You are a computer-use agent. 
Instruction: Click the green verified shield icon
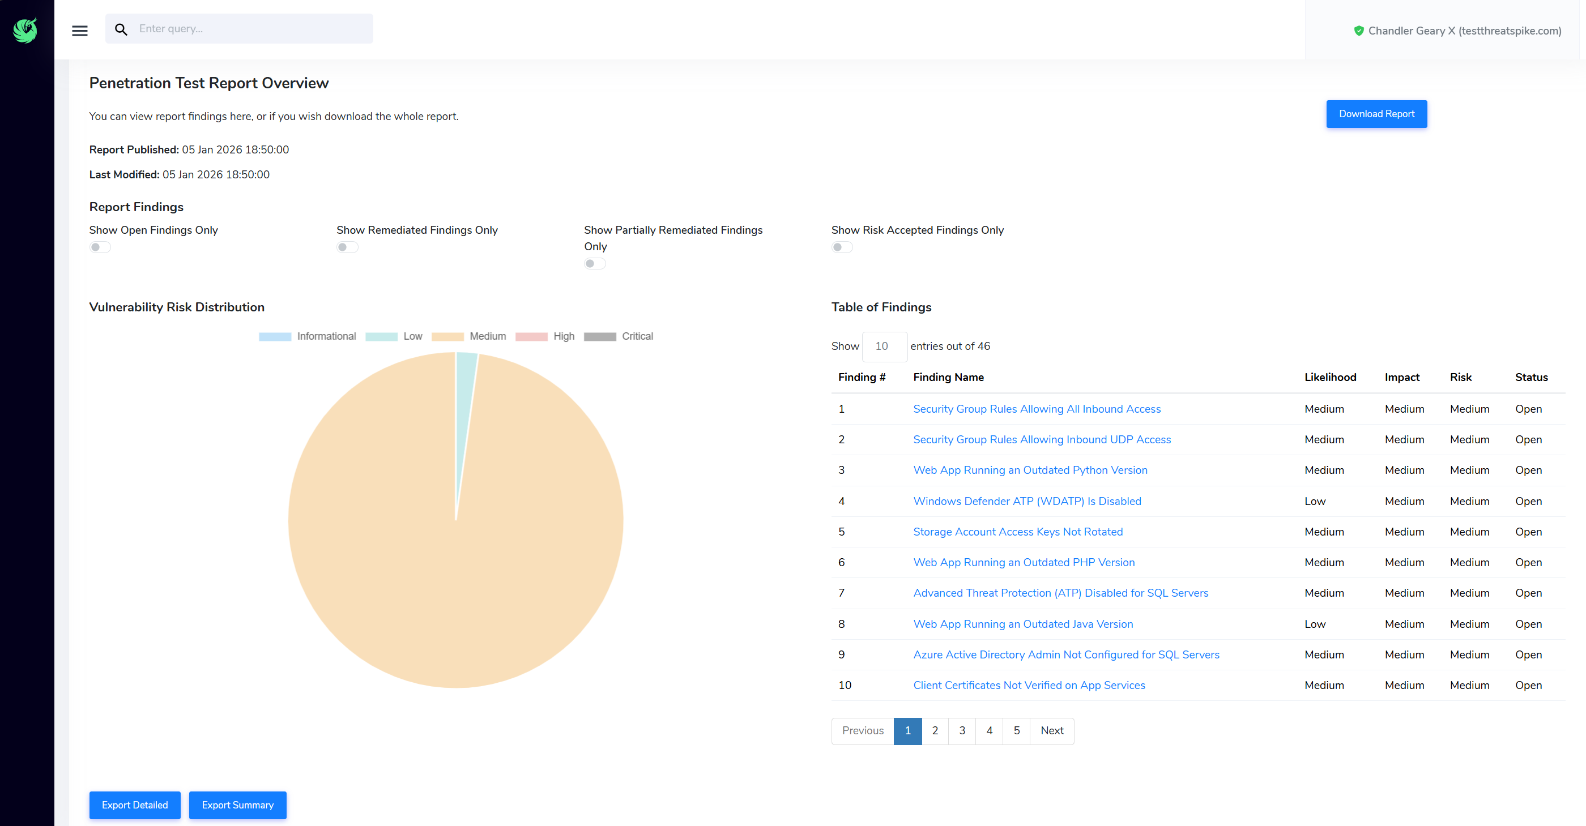point(1358,31)
